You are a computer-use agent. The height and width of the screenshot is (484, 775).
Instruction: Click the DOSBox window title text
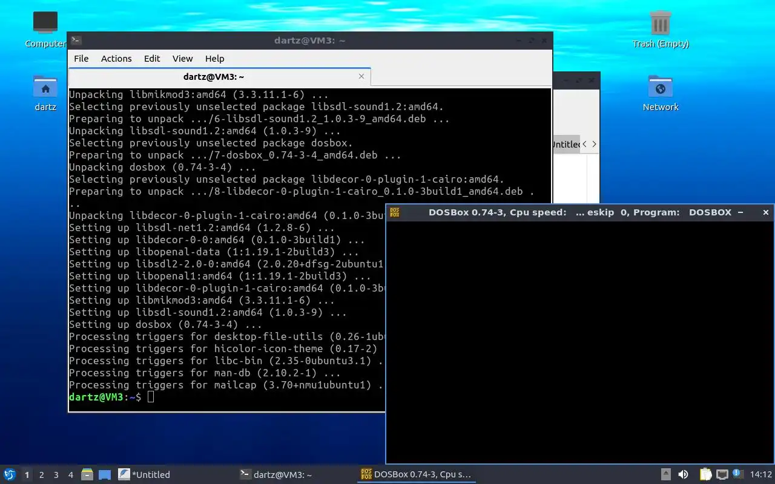pyautogui.click(x=579, y=212)
